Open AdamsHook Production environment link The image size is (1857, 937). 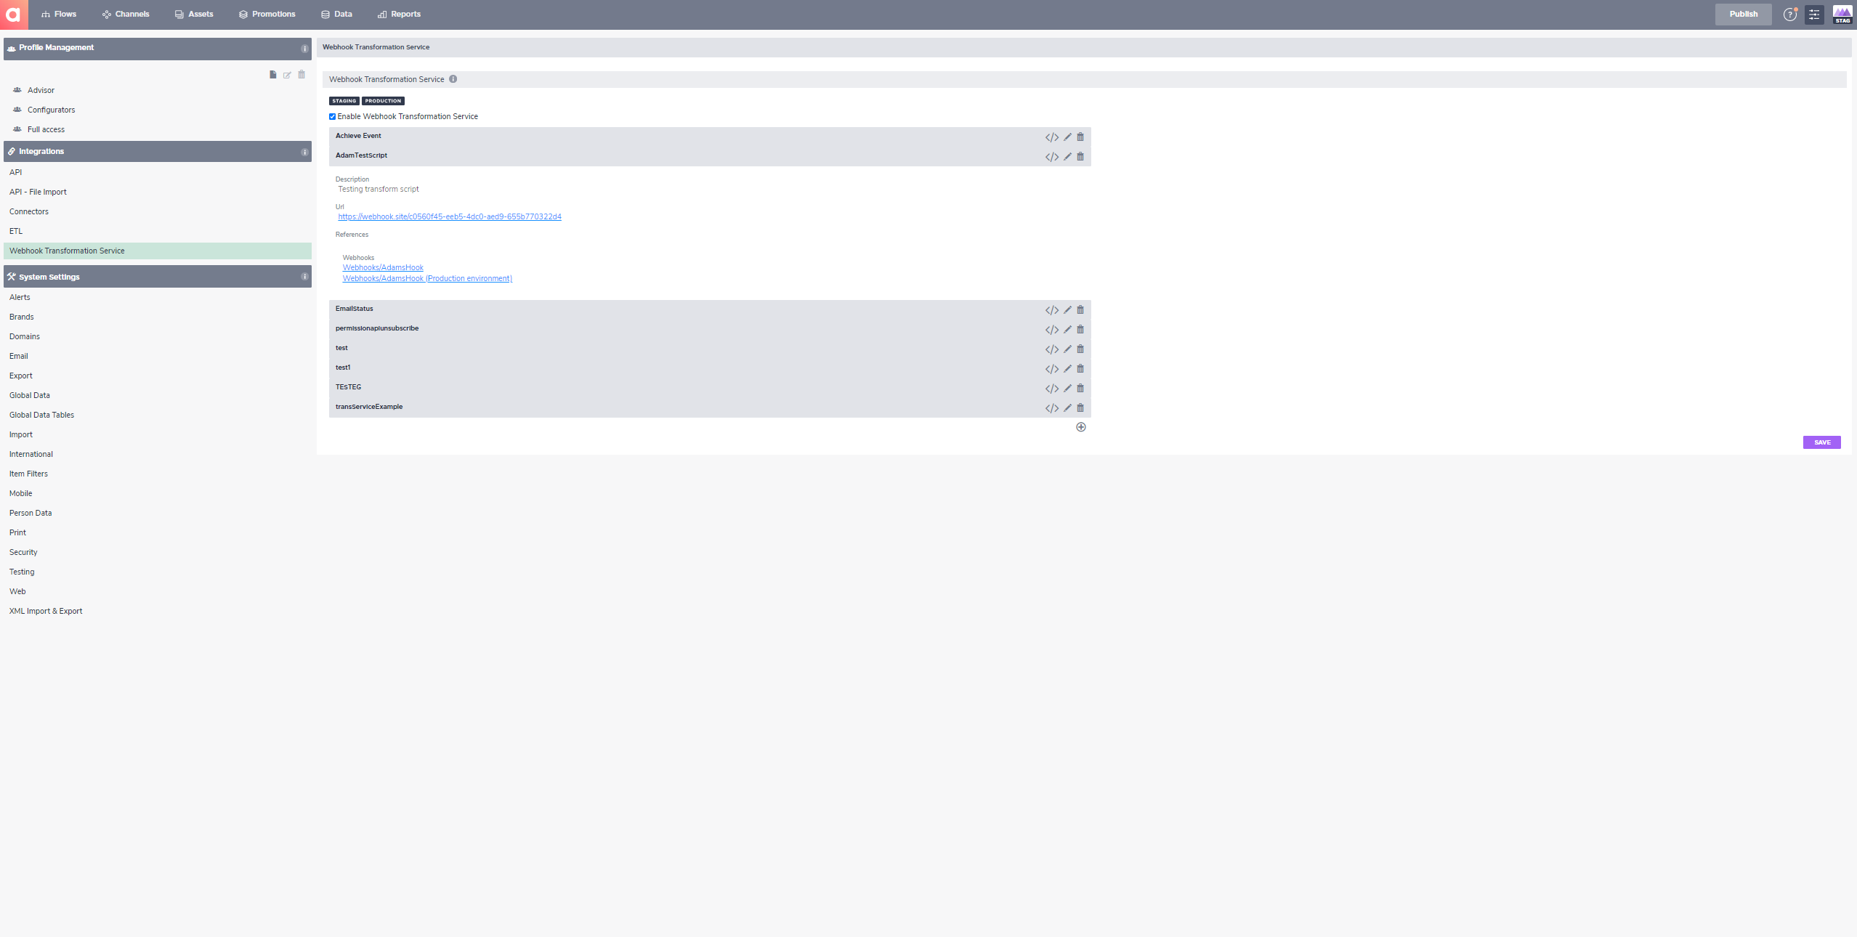click(x=427, y=278)
